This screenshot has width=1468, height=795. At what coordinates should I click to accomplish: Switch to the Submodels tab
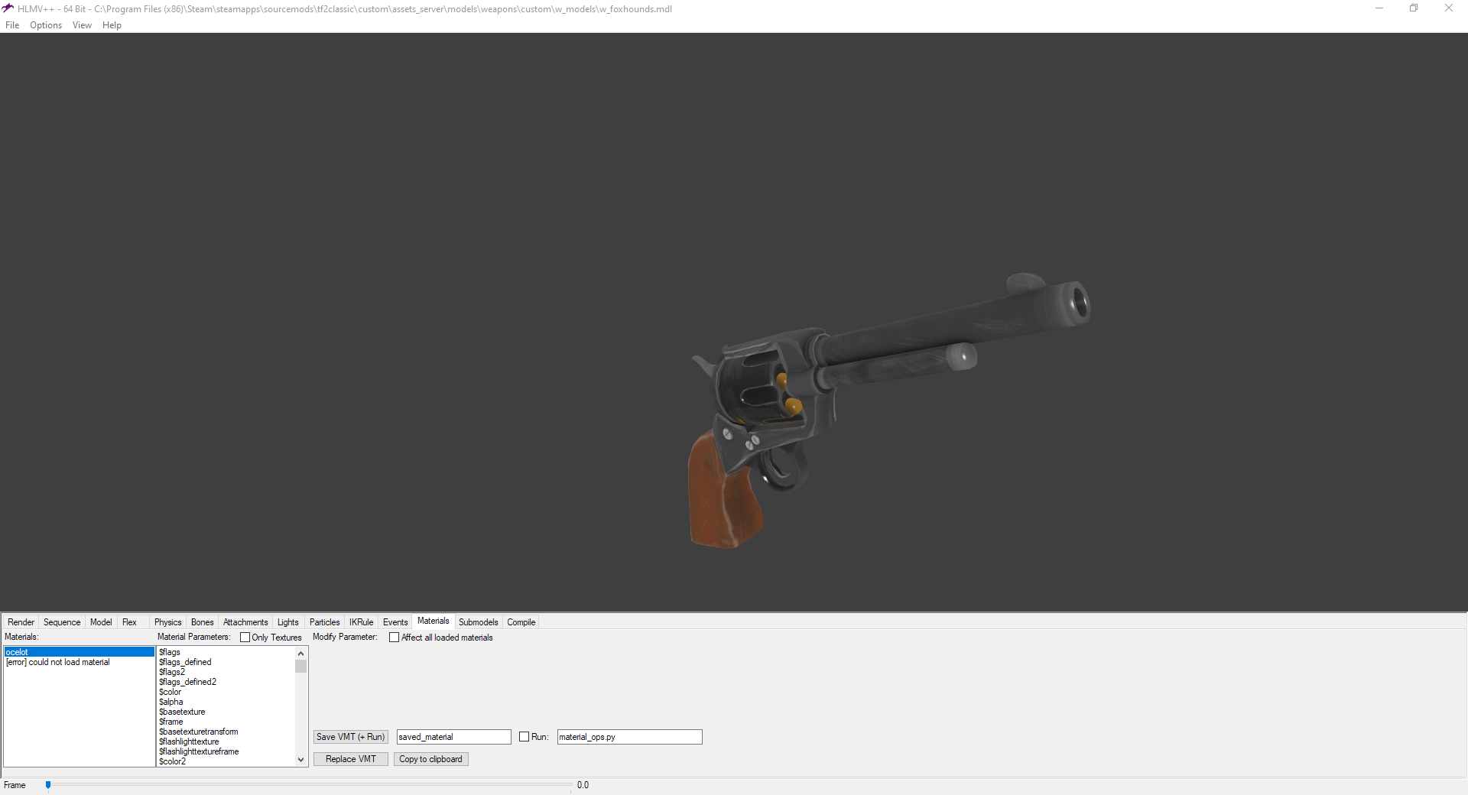point(478,622)
